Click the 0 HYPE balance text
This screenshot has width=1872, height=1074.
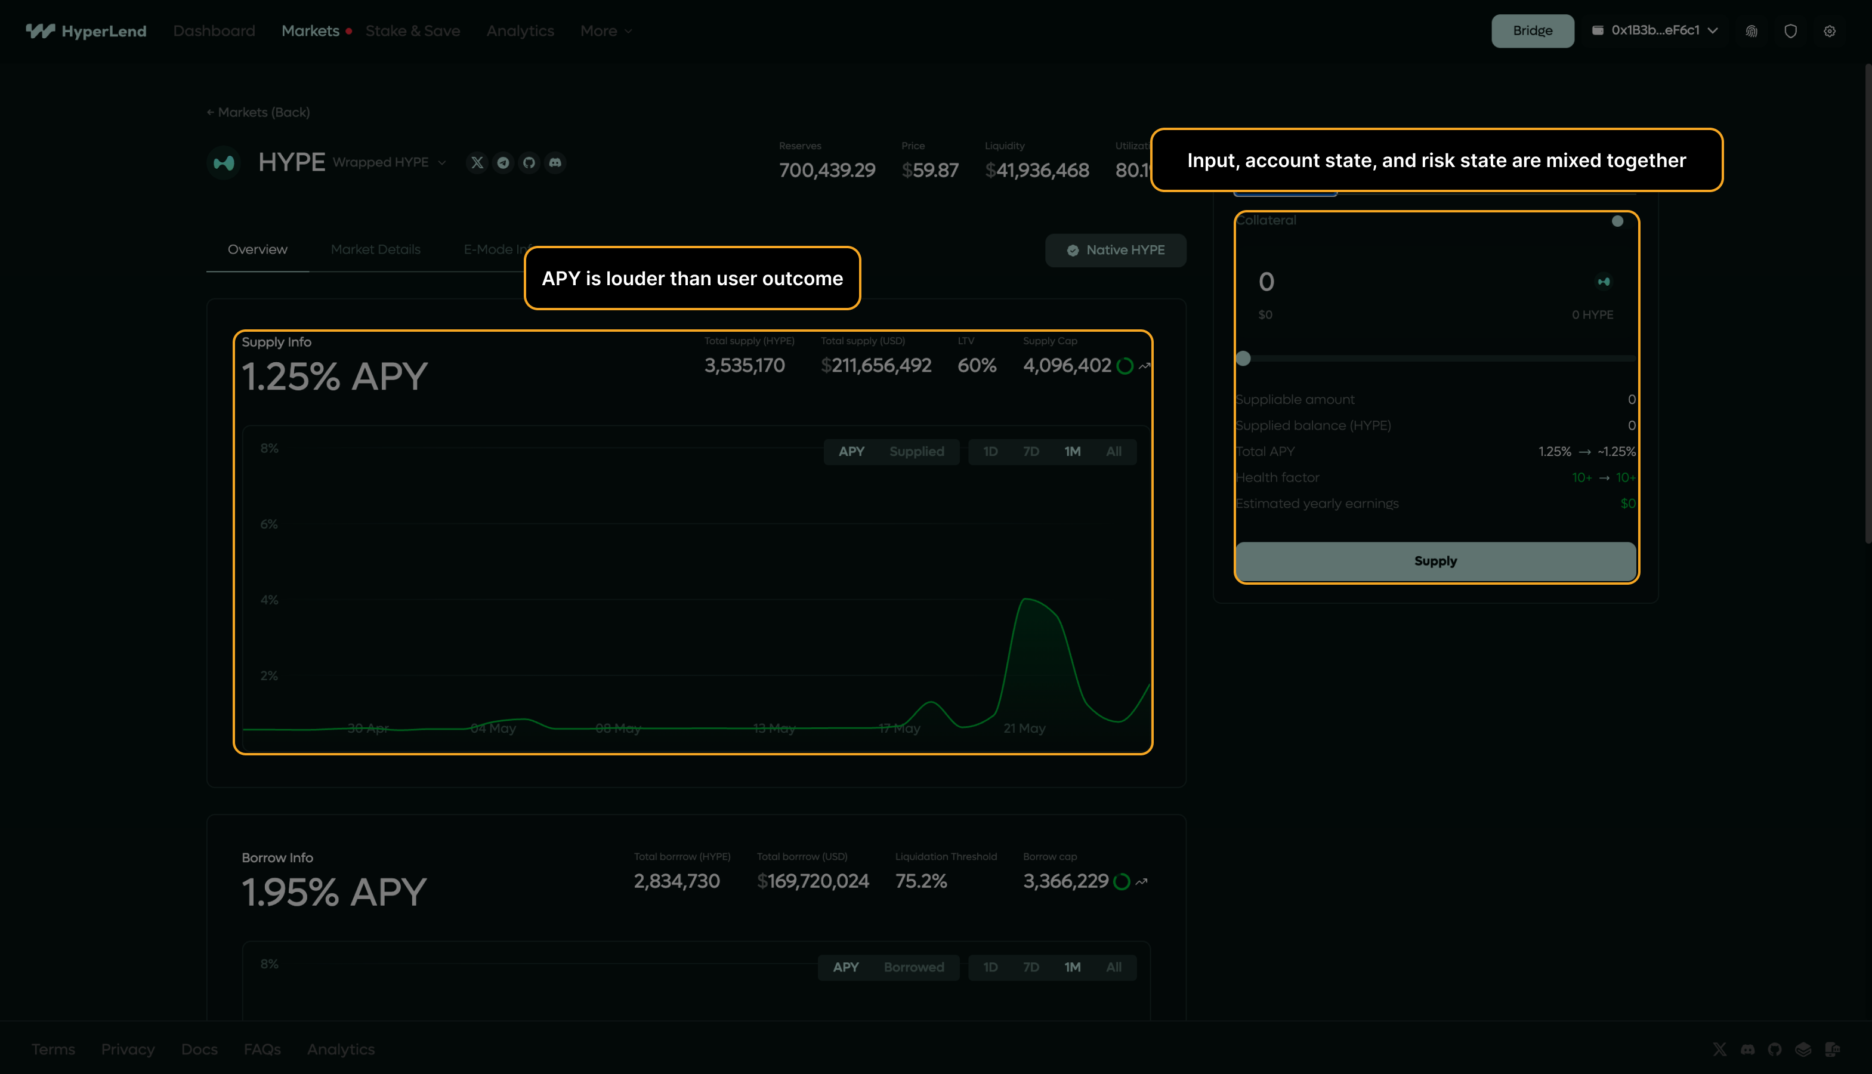[1593, 315]
